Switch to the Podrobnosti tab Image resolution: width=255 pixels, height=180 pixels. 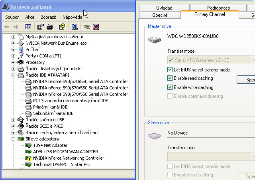pos(218,8)
